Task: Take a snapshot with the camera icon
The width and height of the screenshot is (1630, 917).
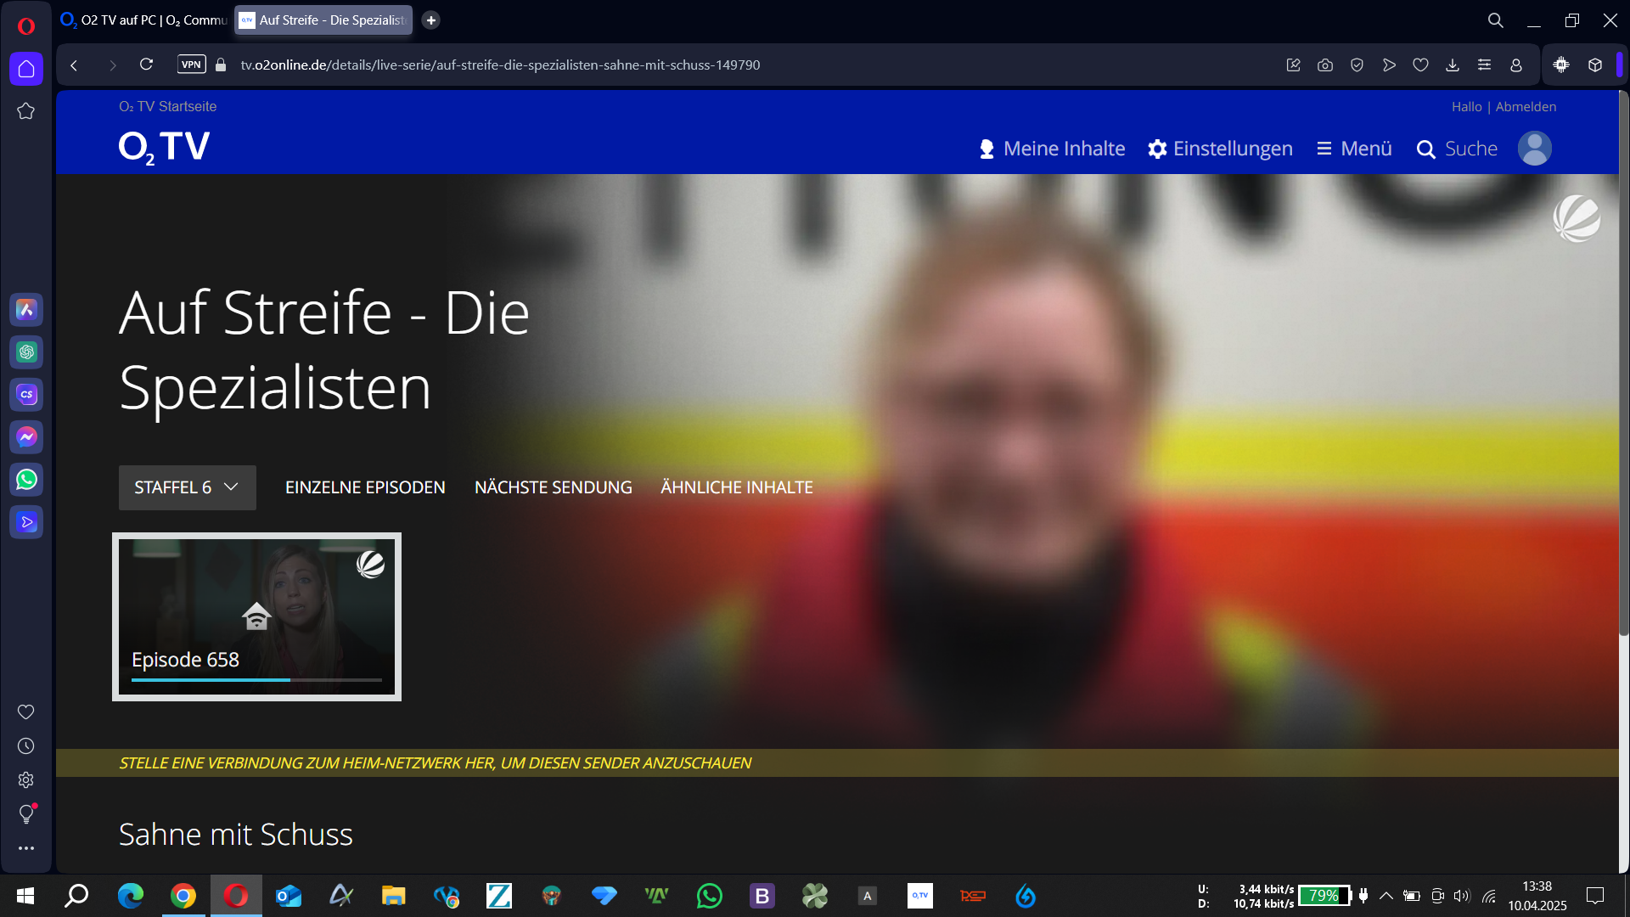Action: [x=1325, y=65]
